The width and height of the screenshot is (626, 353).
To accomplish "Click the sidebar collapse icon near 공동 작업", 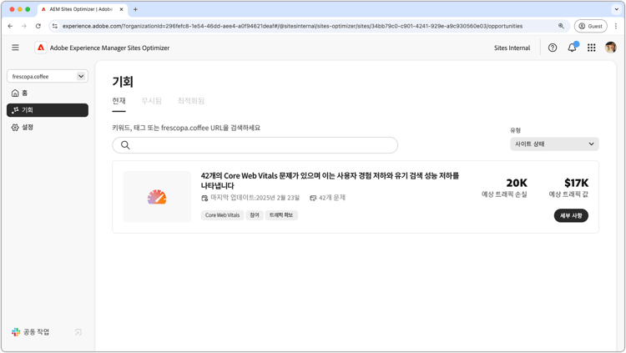I will [x=78, y=332].
